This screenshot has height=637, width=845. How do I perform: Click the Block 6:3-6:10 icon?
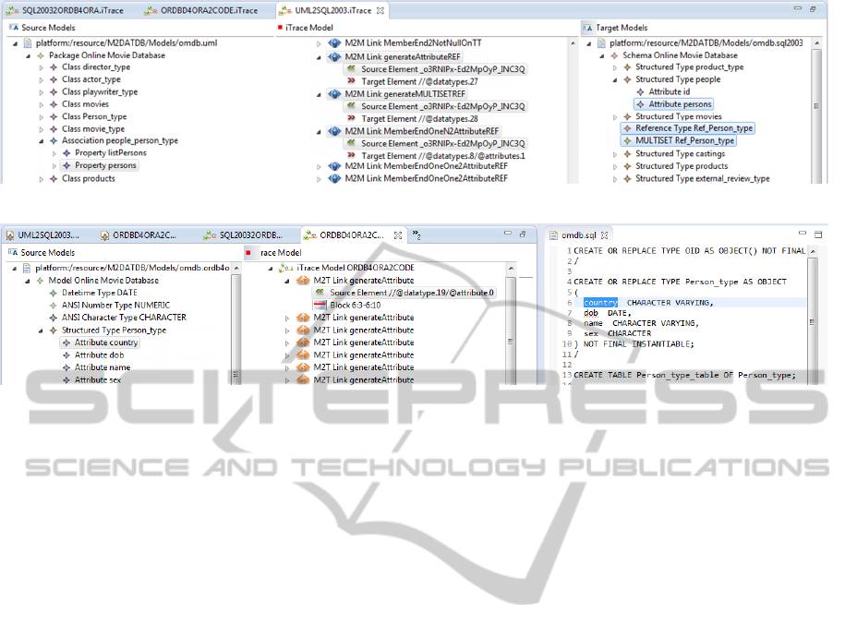pos(320,305)
